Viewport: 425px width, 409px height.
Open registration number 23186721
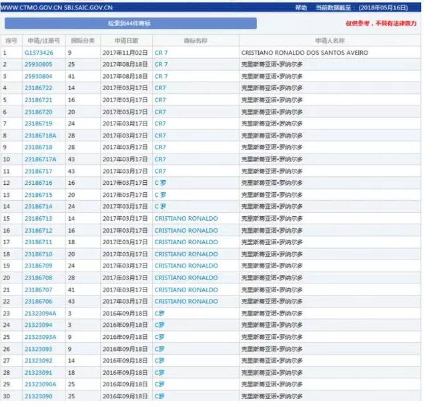pyautogui.click(x=38, y=100)
